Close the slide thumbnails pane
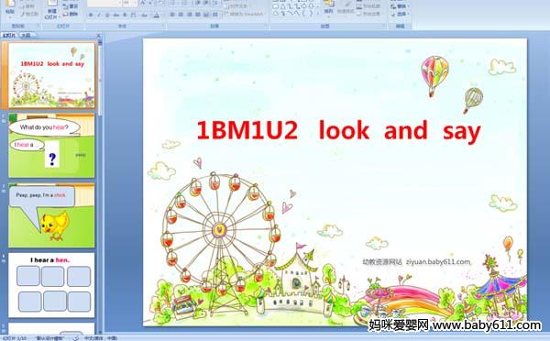This screenshot has width=550, height=341. (x=99, y=36)
